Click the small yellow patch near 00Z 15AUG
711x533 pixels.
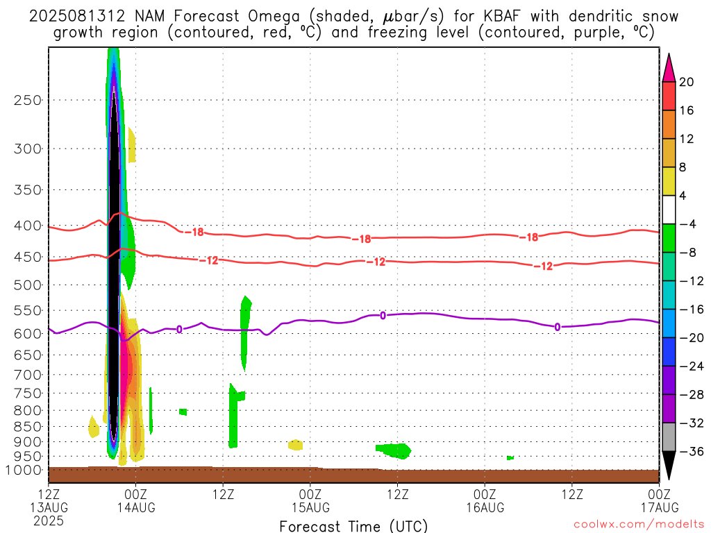point(296,445)
